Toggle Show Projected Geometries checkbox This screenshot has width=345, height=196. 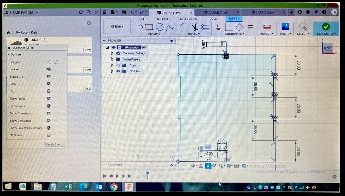(49, 128)
